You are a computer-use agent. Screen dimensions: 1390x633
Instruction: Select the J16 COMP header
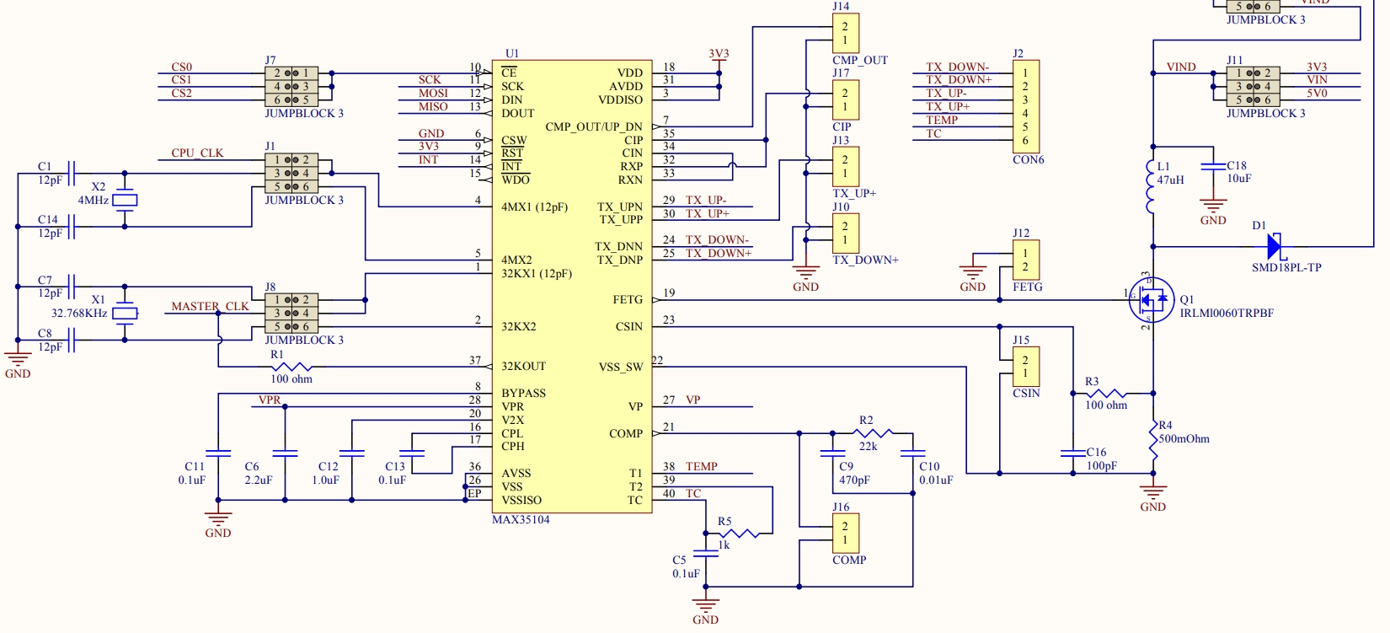845,534
